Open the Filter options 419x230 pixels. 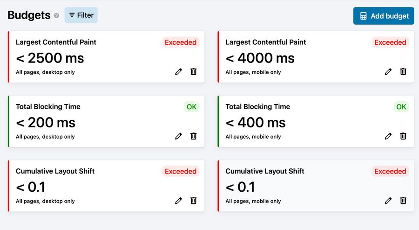click(x=81, y=15)
